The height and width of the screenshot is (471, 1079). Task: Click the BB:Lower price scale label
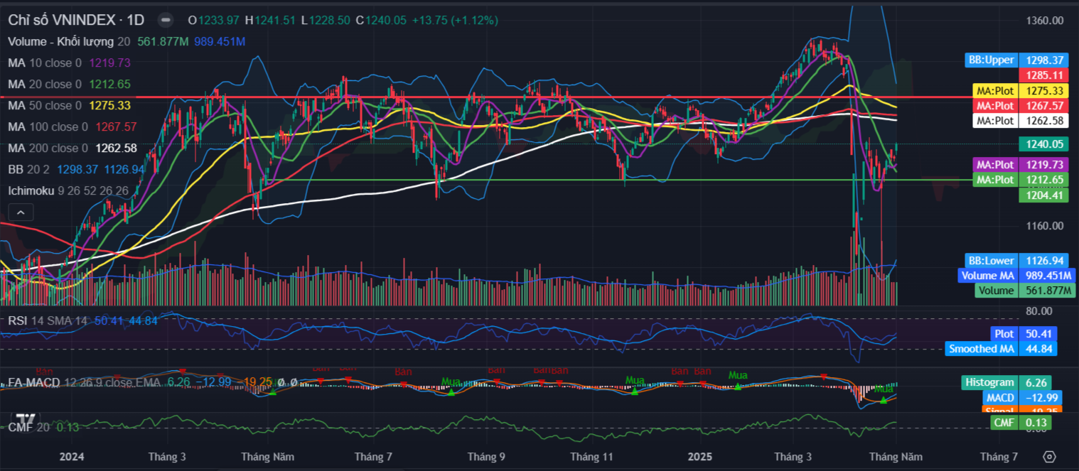991,261
